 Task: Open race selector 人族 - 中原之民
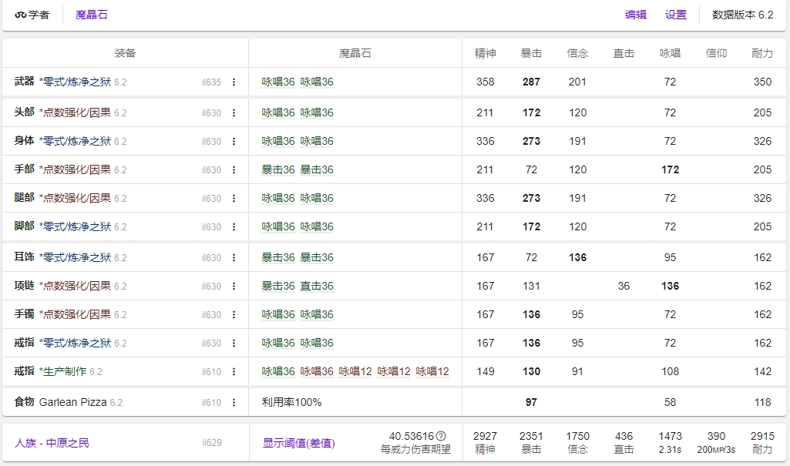52,443
